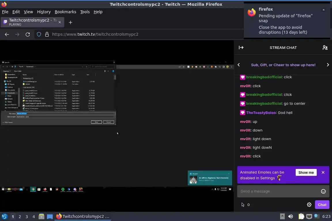
Task: Open the Save as type dropdown
Action: point(66,117)
